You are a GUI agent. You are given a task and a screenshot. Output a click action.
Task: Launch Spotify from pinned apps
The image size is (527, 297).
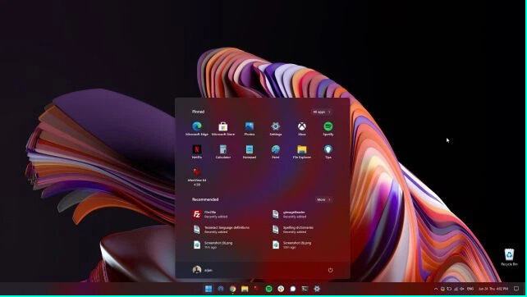tap(328, 129)
